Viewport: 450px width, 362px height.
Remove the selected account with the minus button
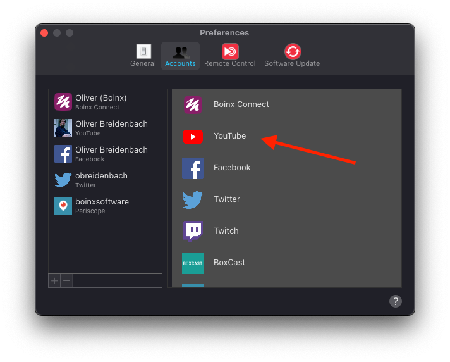coord(66,281)
